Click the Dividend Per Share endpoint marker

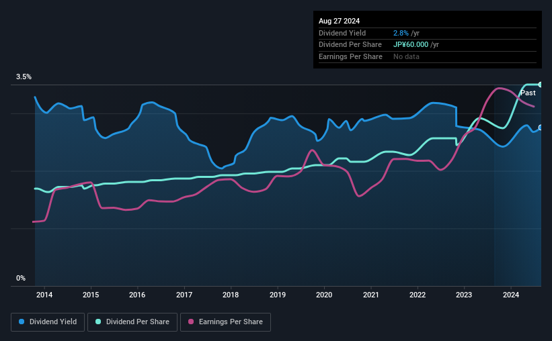coord(541,85)
